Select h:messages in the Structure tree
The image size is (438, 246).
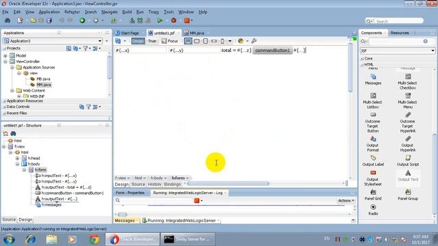(x=51, y=205)
